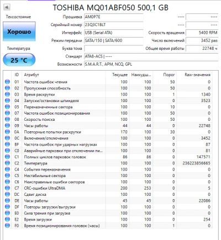Screen dimensions: 221x240
Task: Click the Стандарт field ATA8-ACS
Action: pyautogui.click(x=151, y=56)
